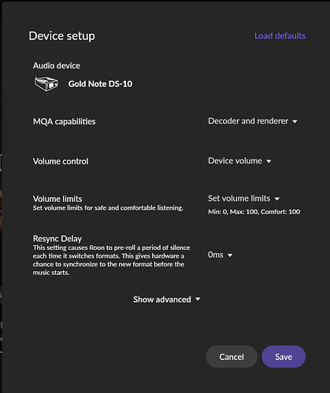Image resolution: width=330 pixels, height=393 pixels.
Task: Click the Audio device label
Action: [x=57, y=65]
